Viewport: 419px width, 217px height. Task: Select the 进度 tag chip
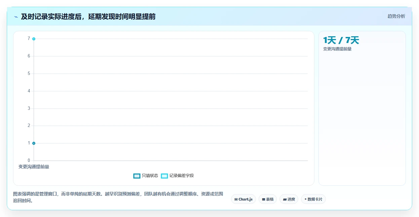click(x=289, y=199)
